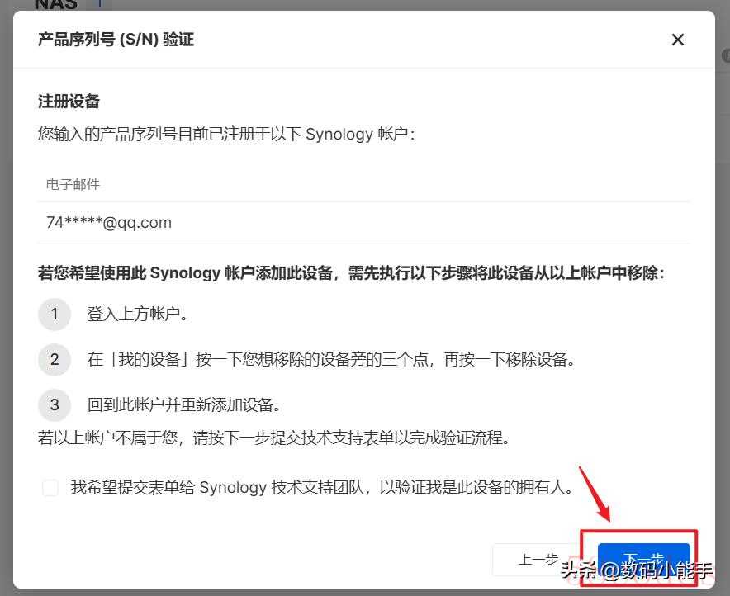Click step 2 text about 我的设备
Viewport: 730px width, 596px height.
click(331, 359)
